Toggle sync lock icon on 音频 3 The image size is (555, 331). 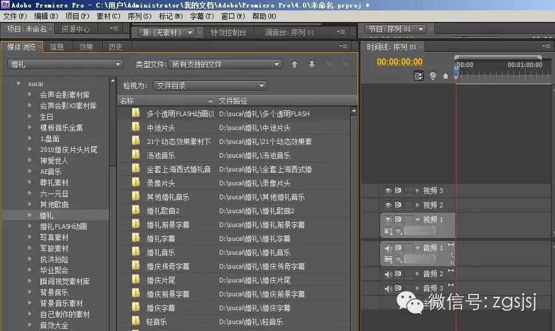pos(398,288)
